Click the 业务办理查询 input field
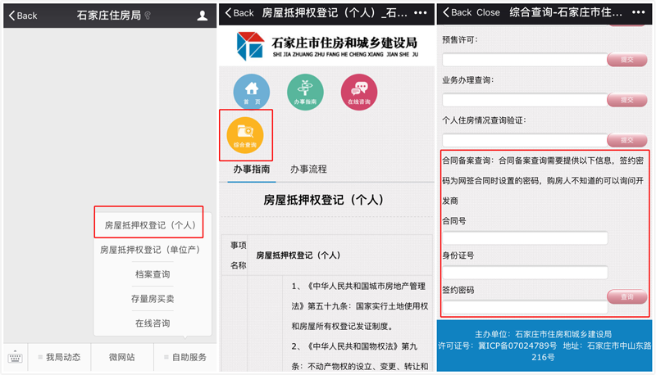 525,100
